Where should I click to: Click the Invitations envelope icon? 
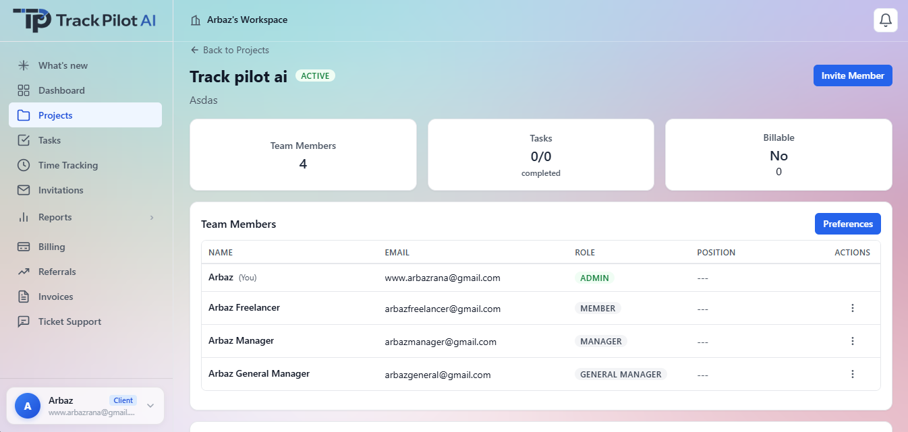[24, 190]
